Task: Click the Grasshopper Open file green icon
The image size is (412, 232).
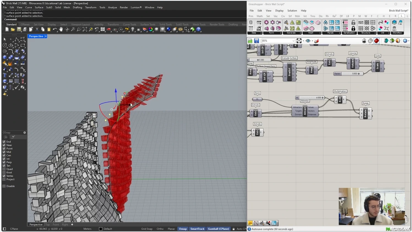Action: coord(250,41)
